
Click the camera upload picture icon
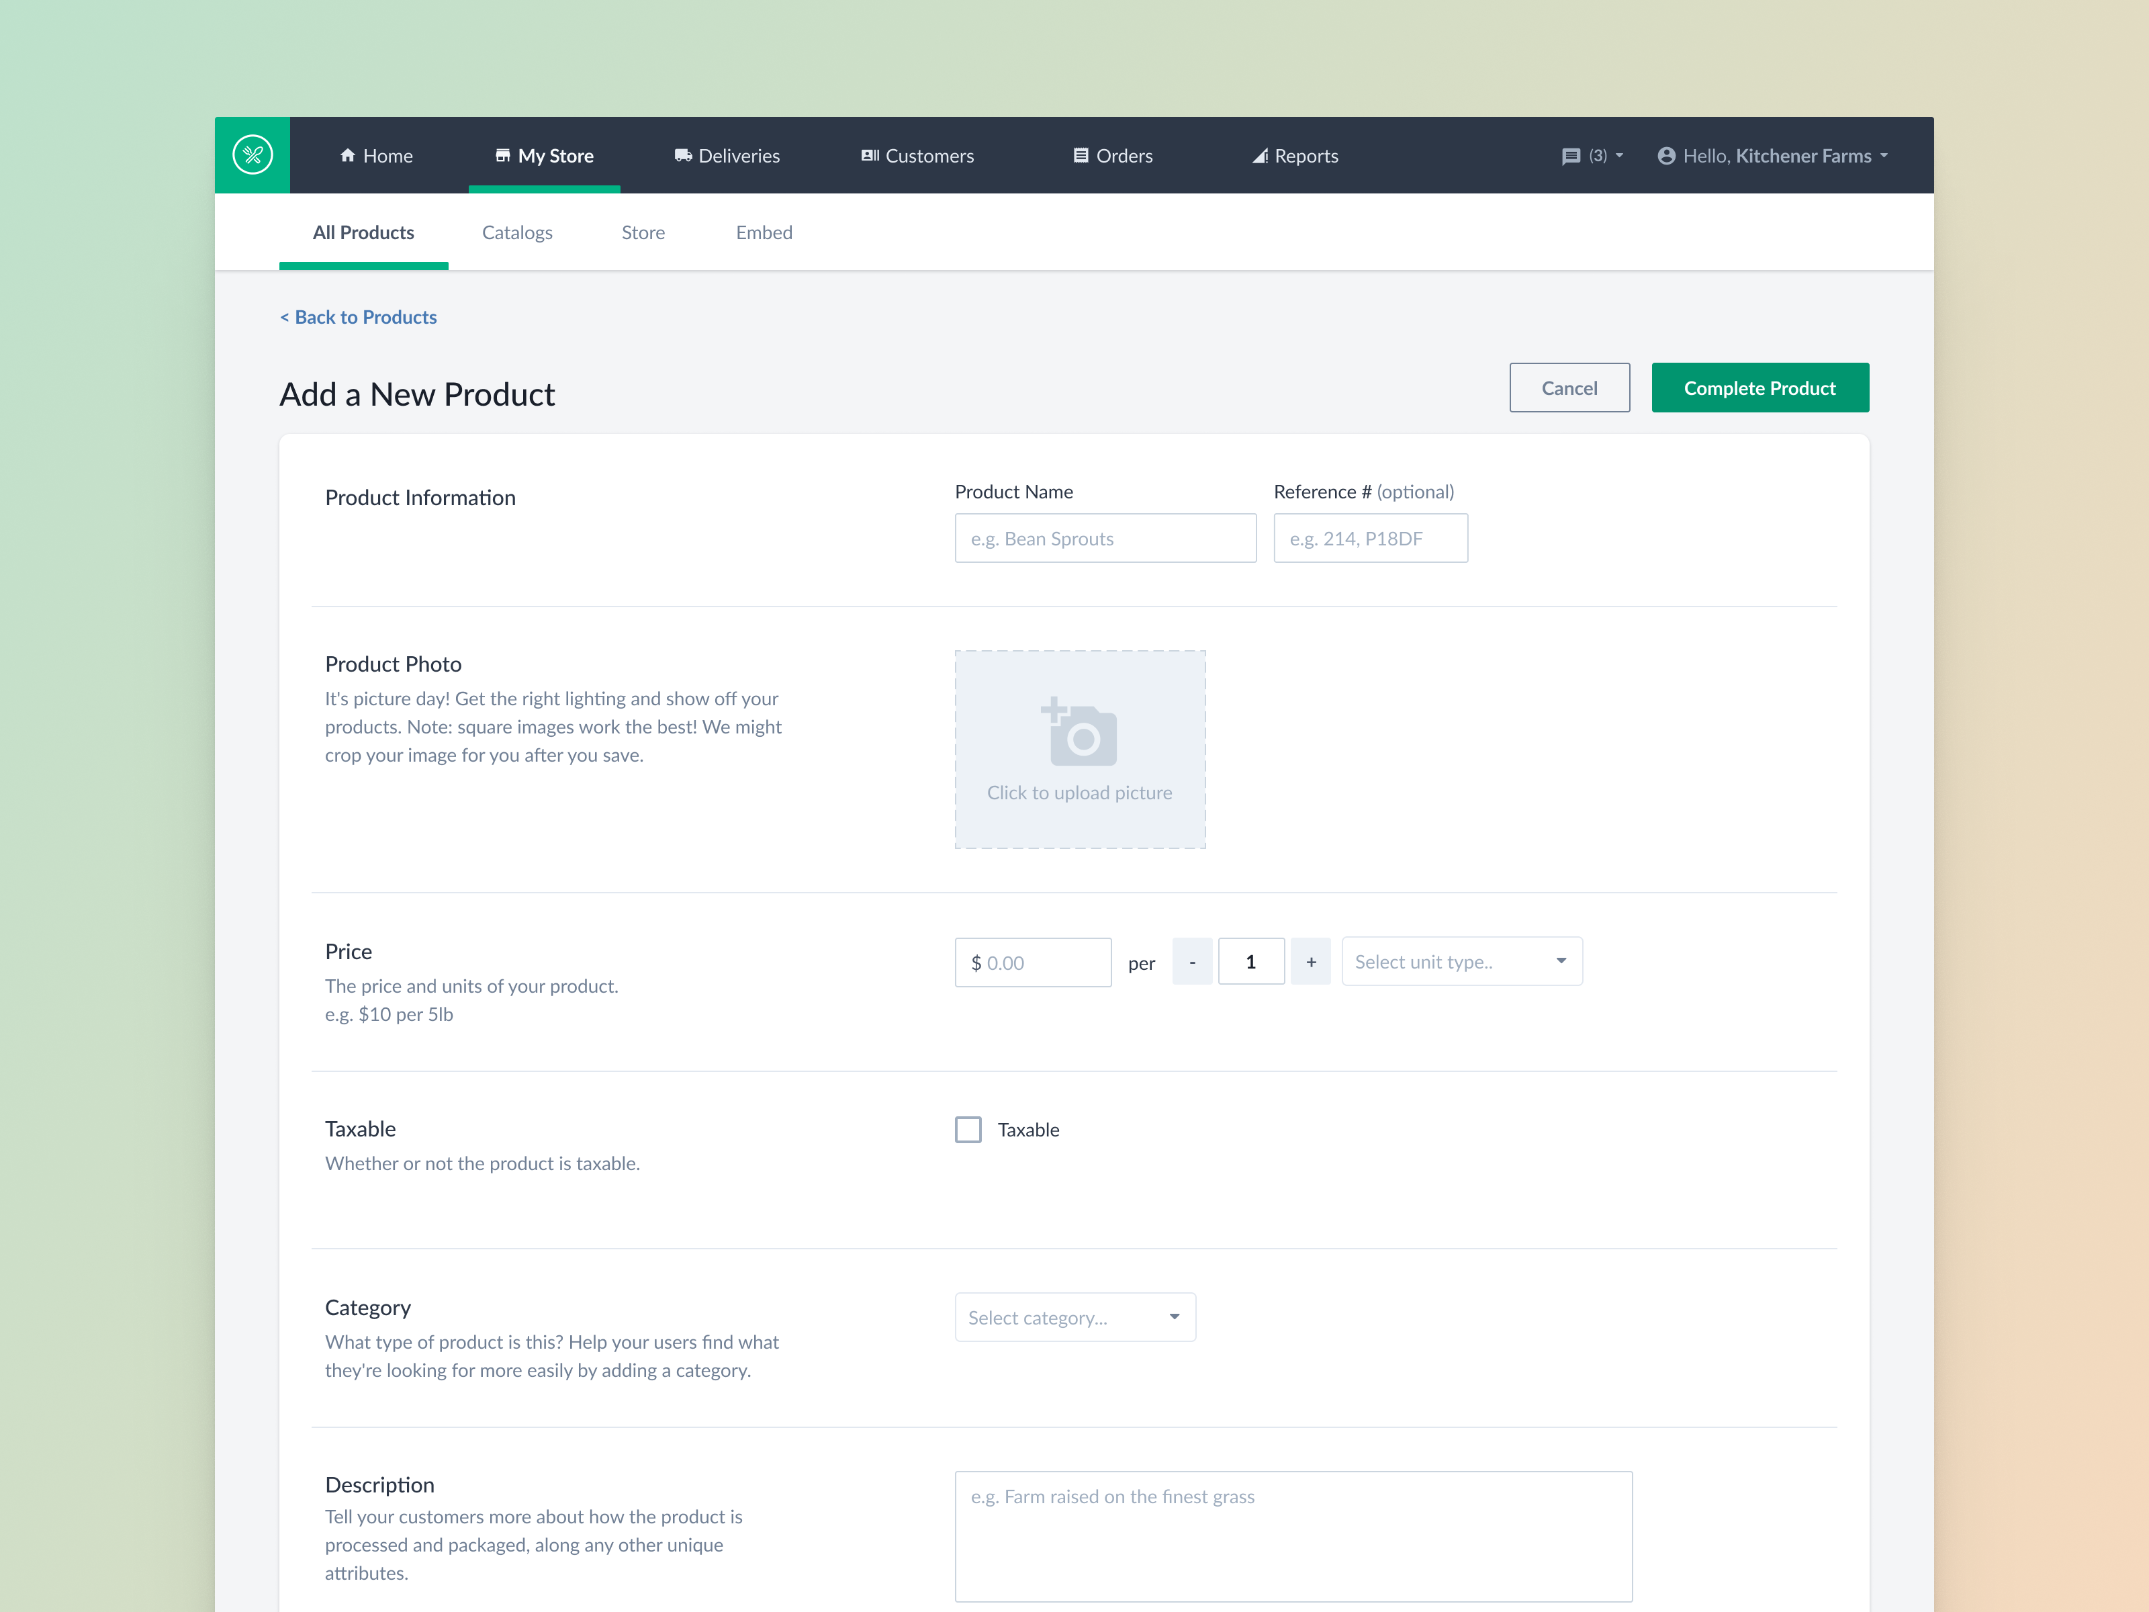click(1081, 733)
